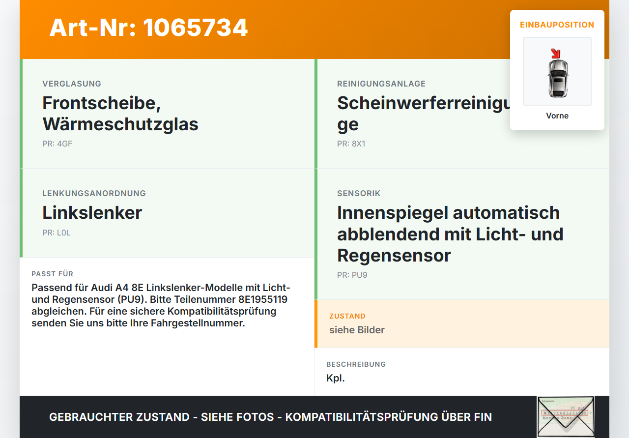The width and height of the screenshot is (629, 438).
Task: Click the 'siehe Bilder' condition value
Action: pos(357,330)
